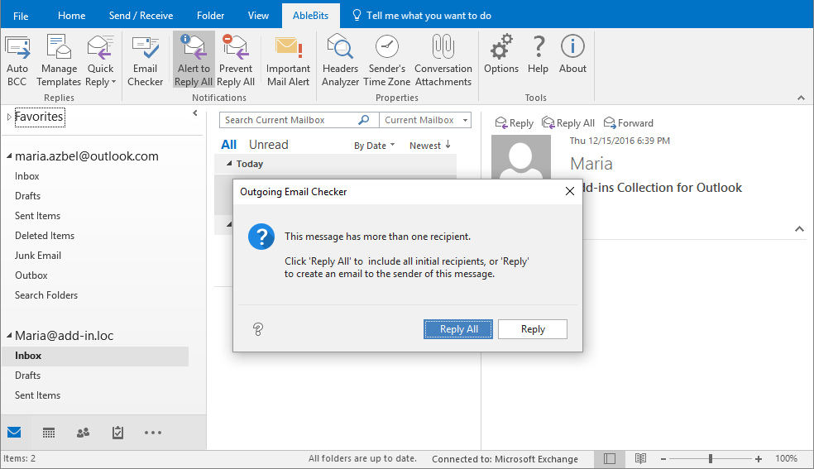The height and width of the screenshot is (469, 814).
Task: Switch to Mail view
Action: pyautogui.click(x=15, y=432)
